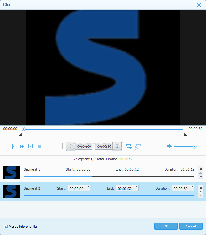This screenshot has width=206, height=235.
Task: Delete Segment 2 with its X button
Action: 201,188
